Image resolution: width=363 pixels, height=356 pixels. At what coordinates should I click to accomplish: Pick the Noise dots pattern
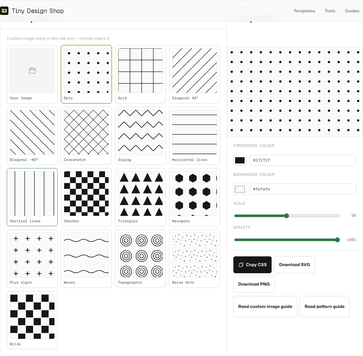tap(195, 259)
